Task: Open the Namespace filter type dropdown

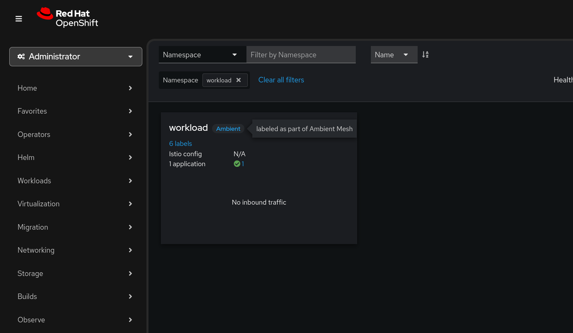Action: [202, 55]
